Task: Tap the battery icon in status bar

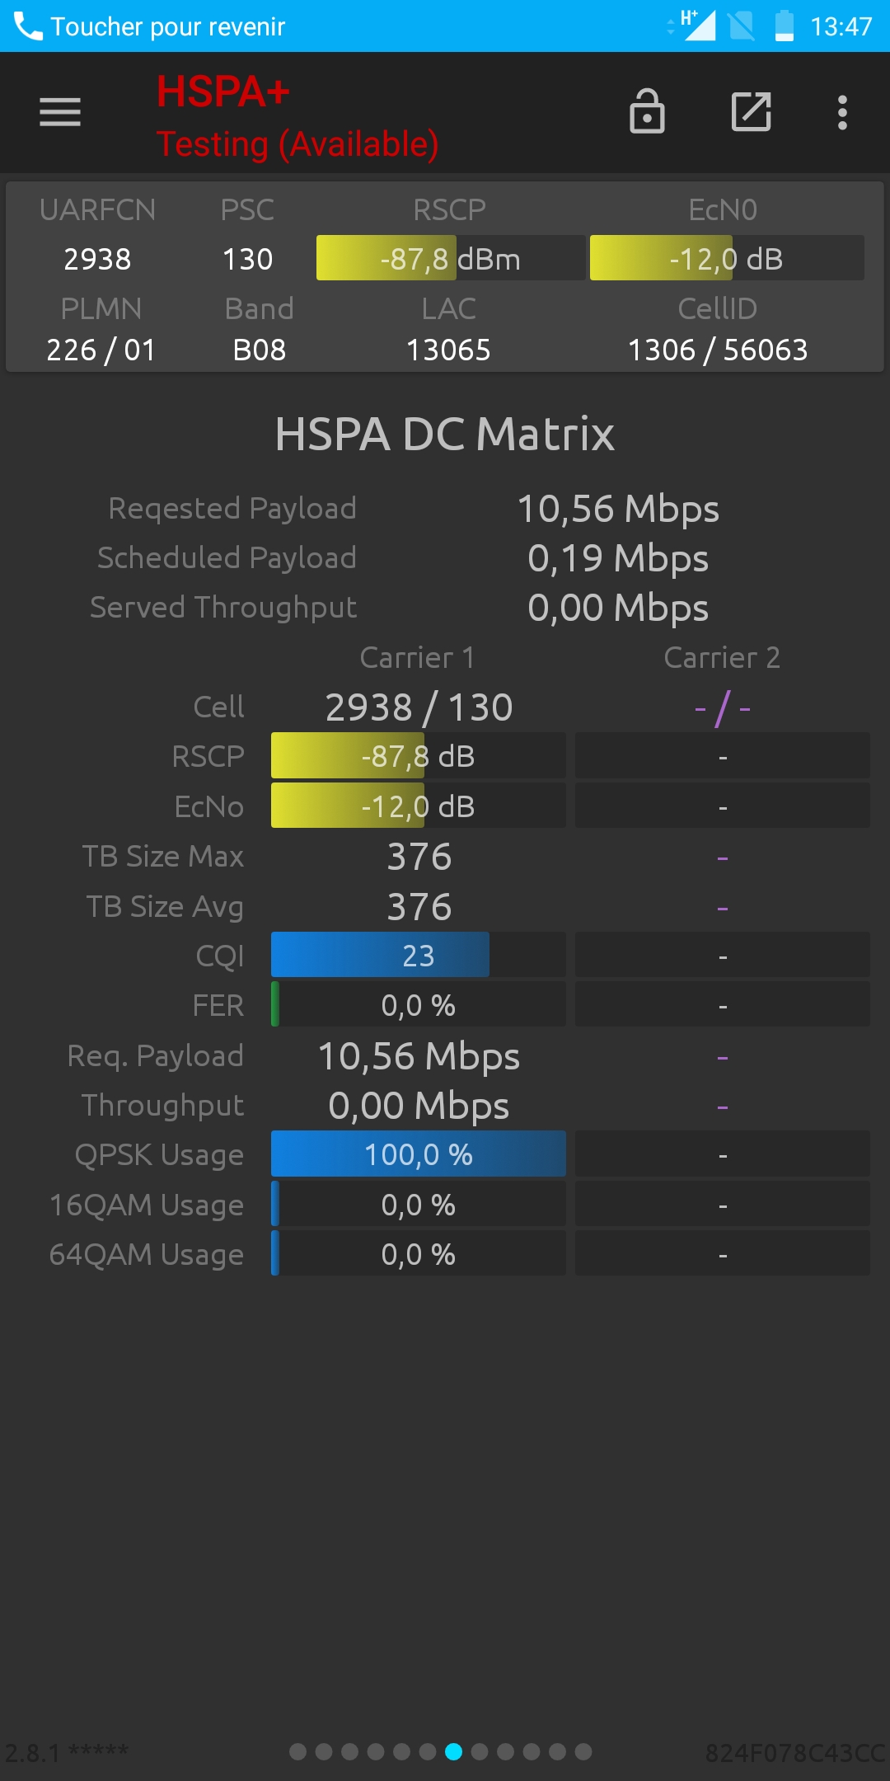Action: pos(785,26)
